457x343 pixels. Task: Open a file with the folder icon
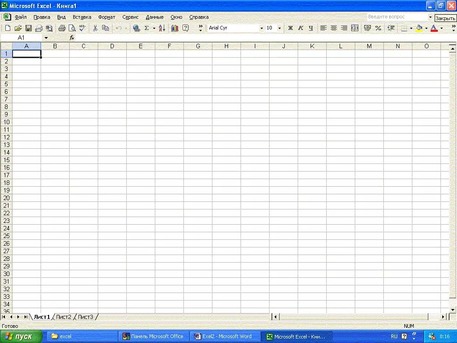pos(18,28)
